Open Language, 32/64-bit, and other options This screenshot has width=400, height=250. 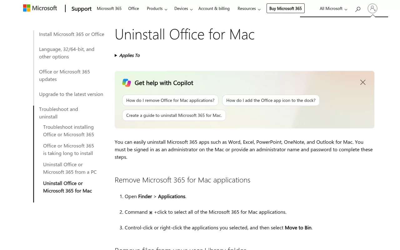click(x=67, y=53)
